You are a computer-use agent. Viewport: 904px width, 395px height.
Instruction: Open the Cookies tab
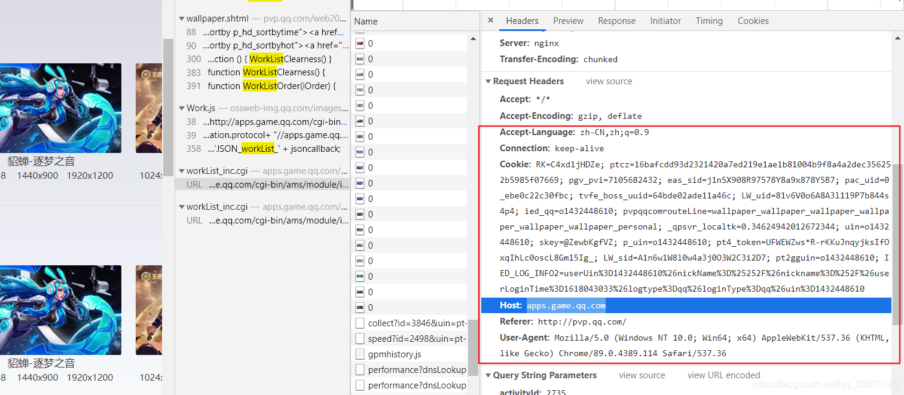pos(753,21)
